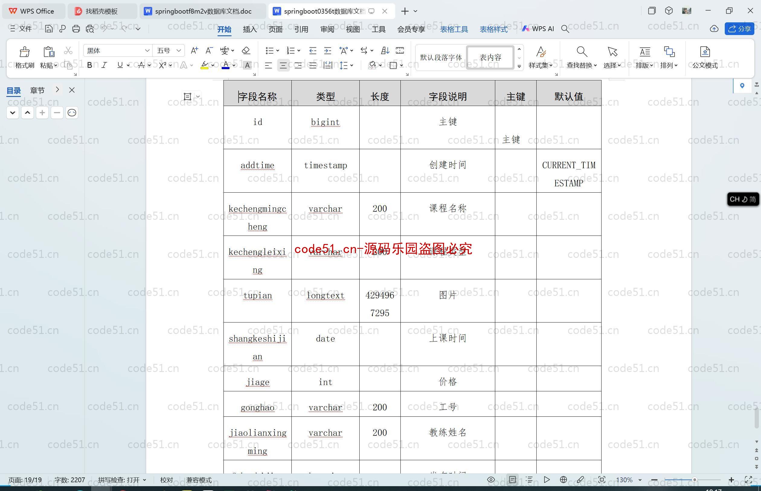Click the outline remove level minus icon
The width and height of the screenshot is (761, 491).
[x=57, y=113]
